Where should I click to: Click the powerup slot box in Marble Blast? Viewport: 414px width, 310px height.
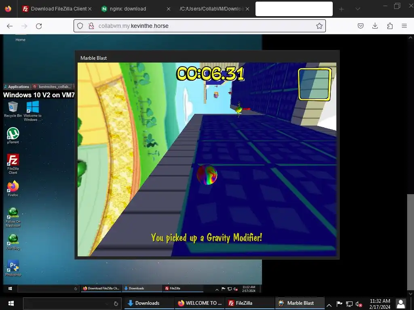315,84
